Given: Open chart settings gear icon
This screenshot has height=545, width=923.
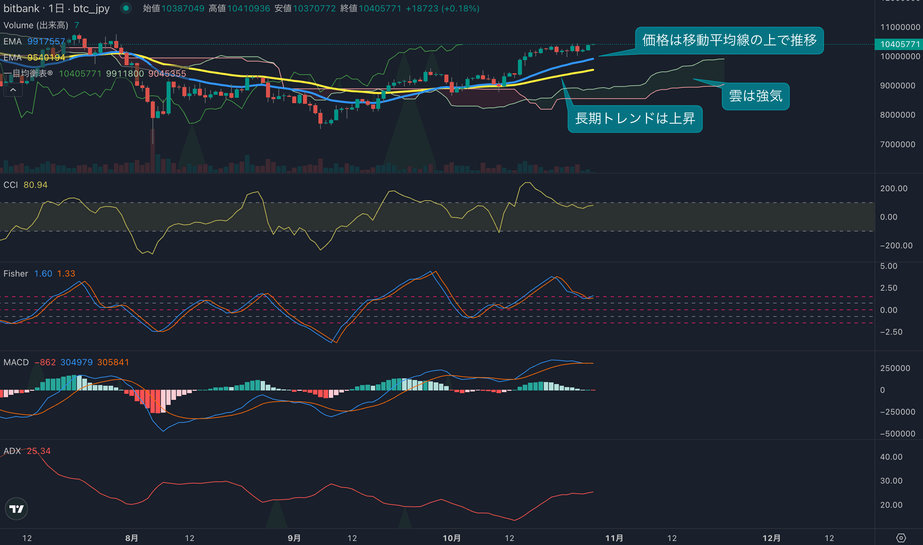Looking at the screenshot, I should point(901,538).
